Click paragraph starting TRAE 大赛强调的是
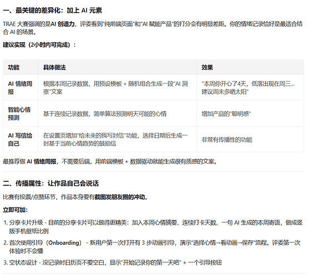 (152, 28)
